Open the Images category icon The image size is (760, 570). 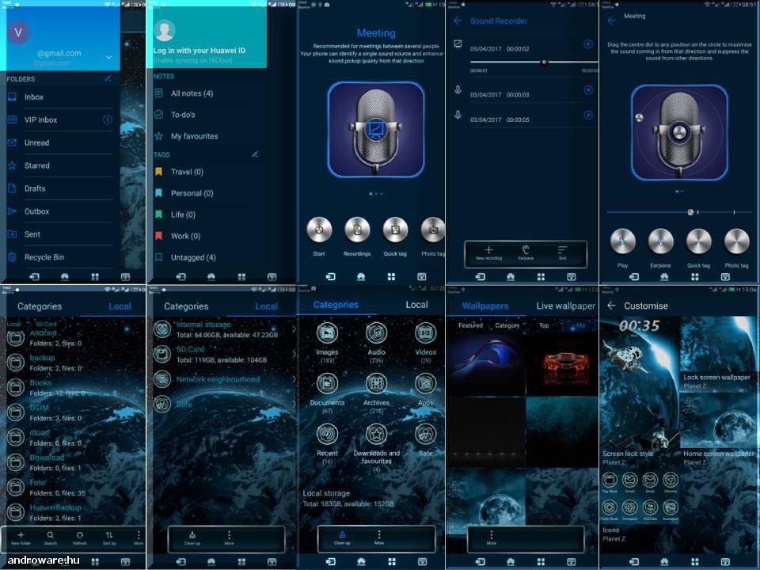click(327, 332)
